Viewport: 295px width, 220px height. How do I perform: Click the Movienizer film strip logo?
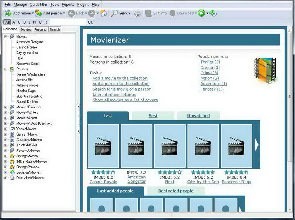(265, 70)
